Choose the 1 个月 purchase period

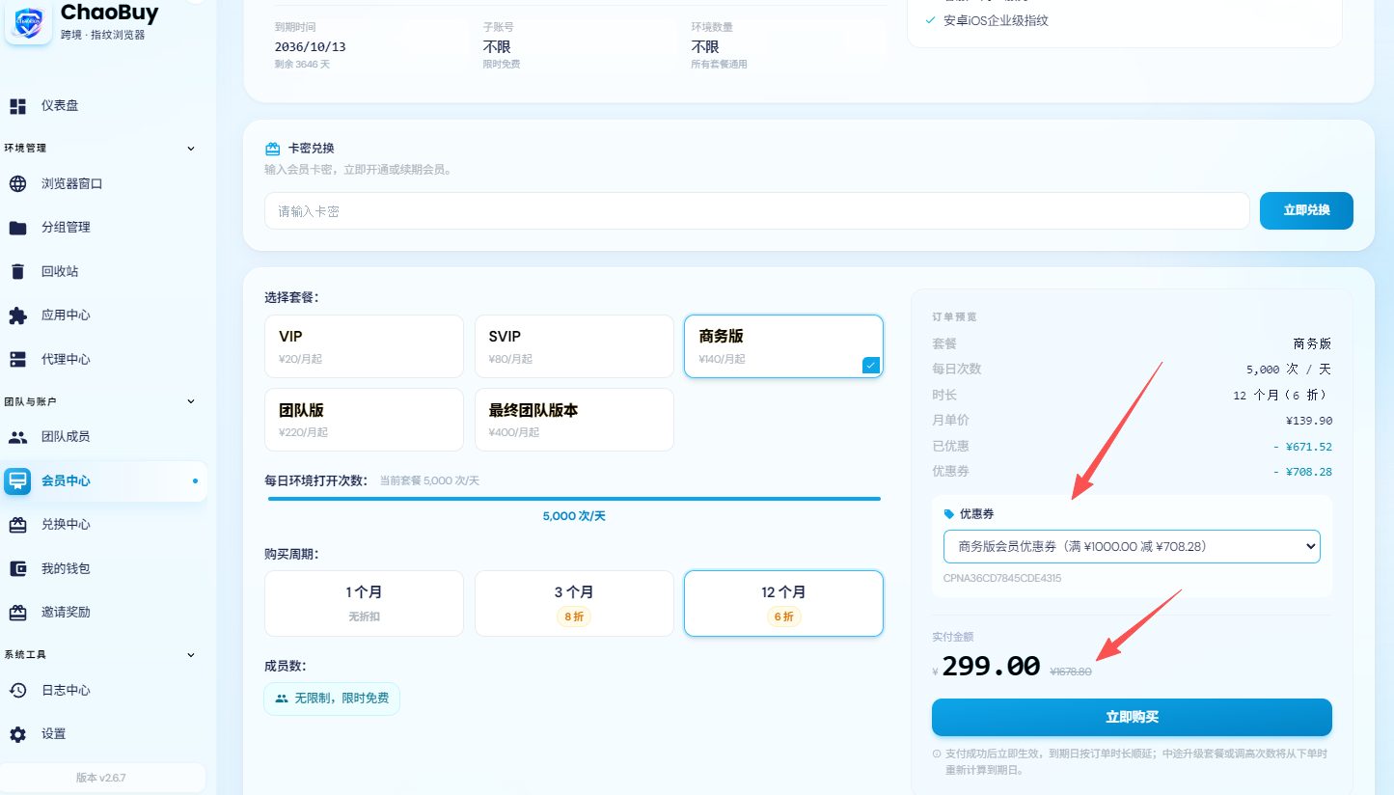pyautogui.click(x=364, y=603)
